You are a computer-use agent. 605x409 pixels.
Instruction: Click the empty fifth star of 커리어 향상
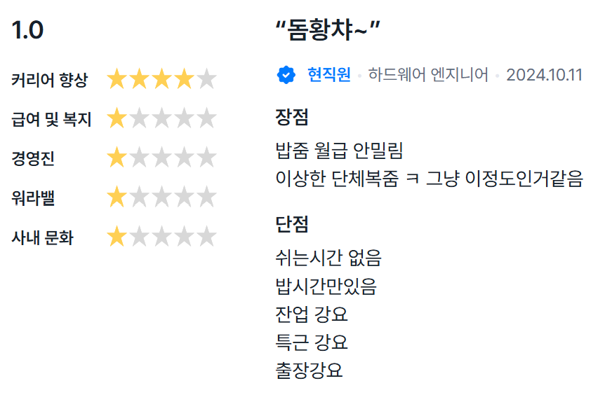click(x=206, y=80)
